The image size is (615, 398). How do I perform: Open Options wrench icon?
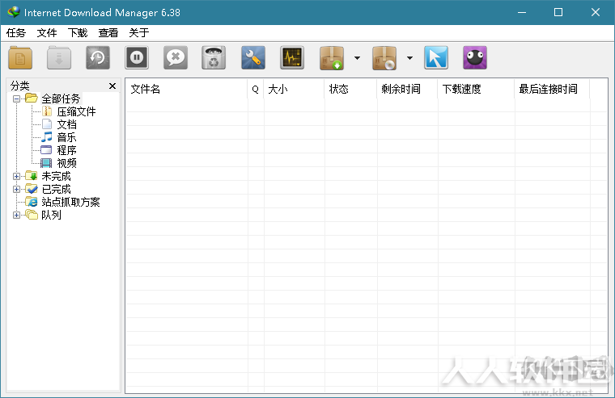pos(253,58)
